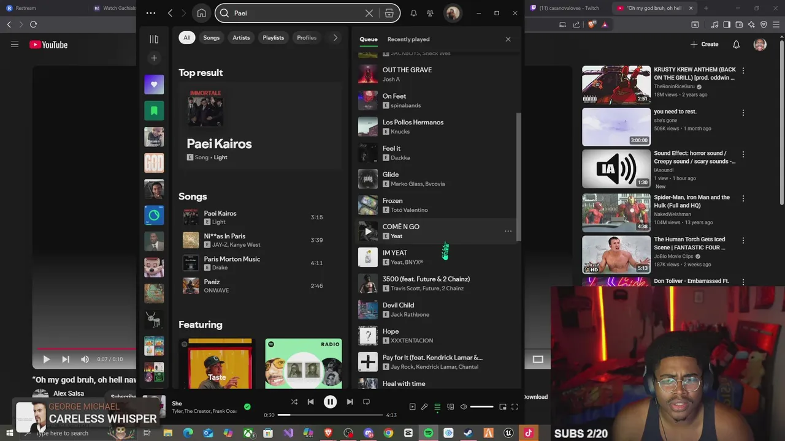Open Spotify Friend Activity icon

tap(430, 13)
